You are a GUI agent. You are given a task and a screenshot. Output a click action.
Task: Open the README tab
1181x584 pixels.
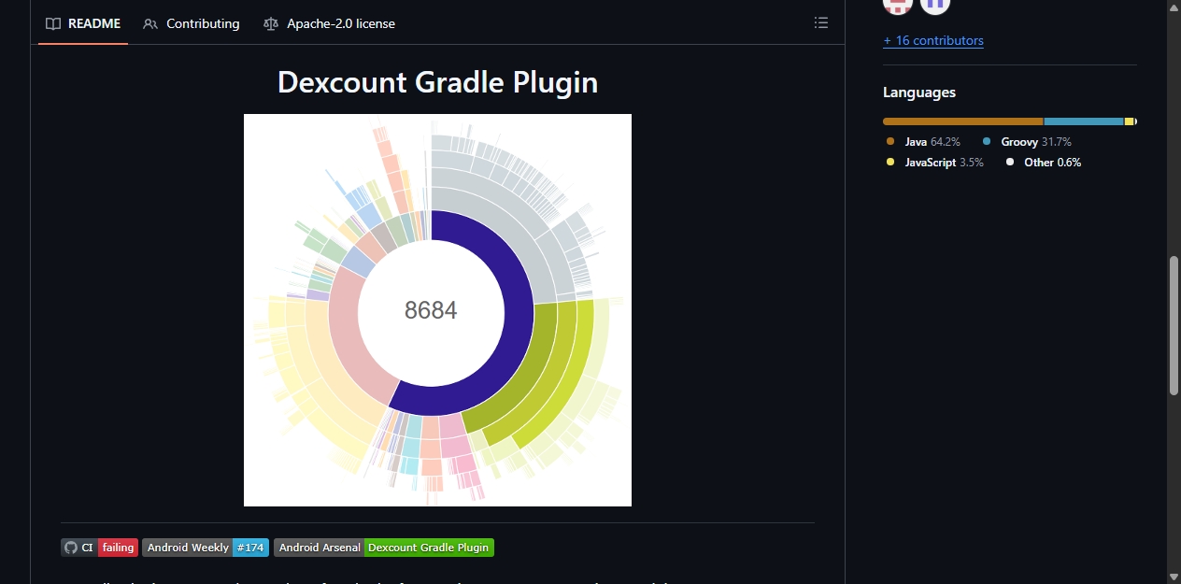point(83,23)
